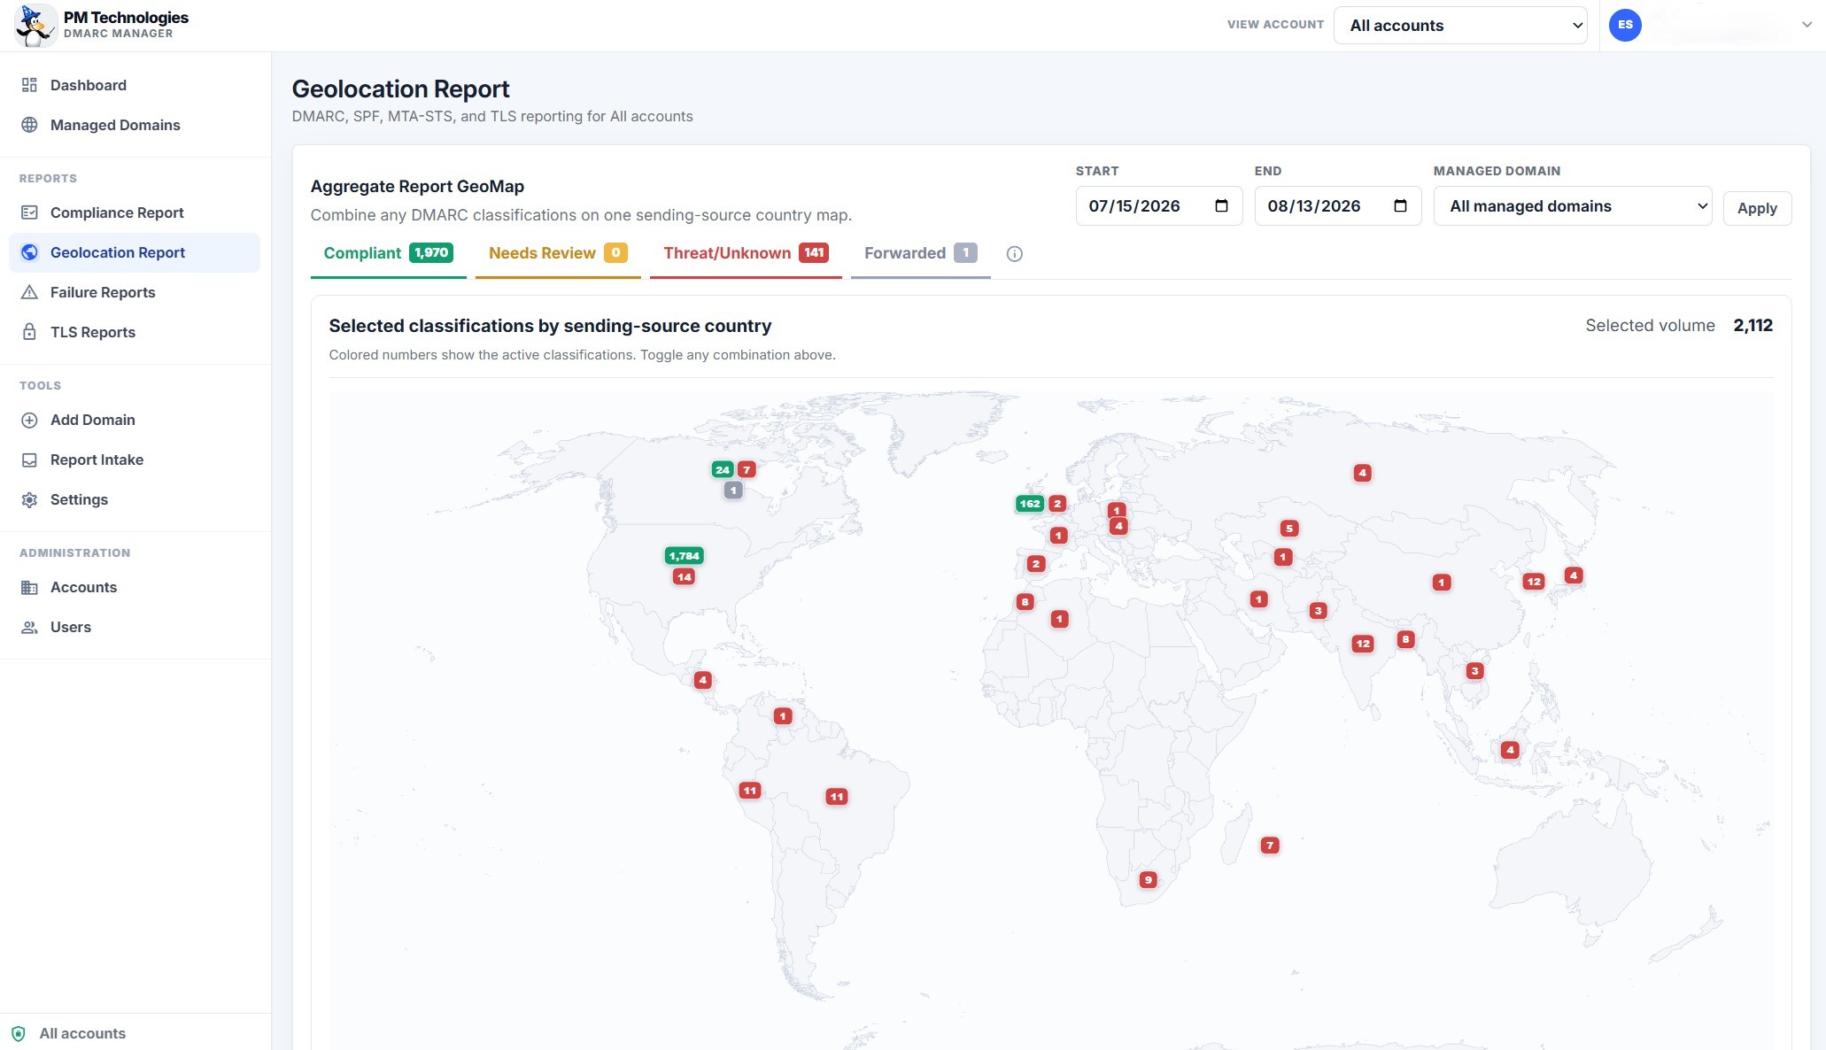The height and width of the screenshot is (1050, 1826).
Task: Expand the user menu chevron
Action: coord(1807,25)
